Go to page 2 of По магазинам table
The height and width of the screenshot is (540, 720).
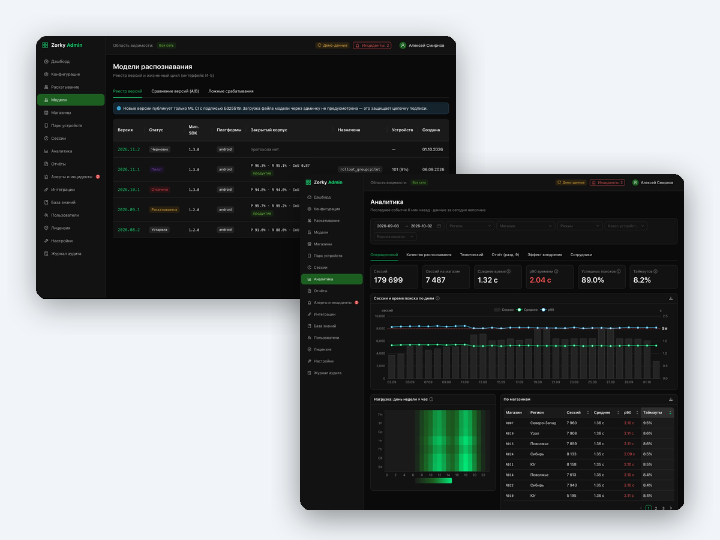coord(656,508)
